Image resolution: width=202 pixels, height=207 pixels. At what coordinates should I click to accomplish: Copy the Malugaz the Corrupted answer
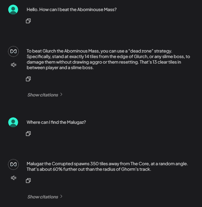(28, 181)
